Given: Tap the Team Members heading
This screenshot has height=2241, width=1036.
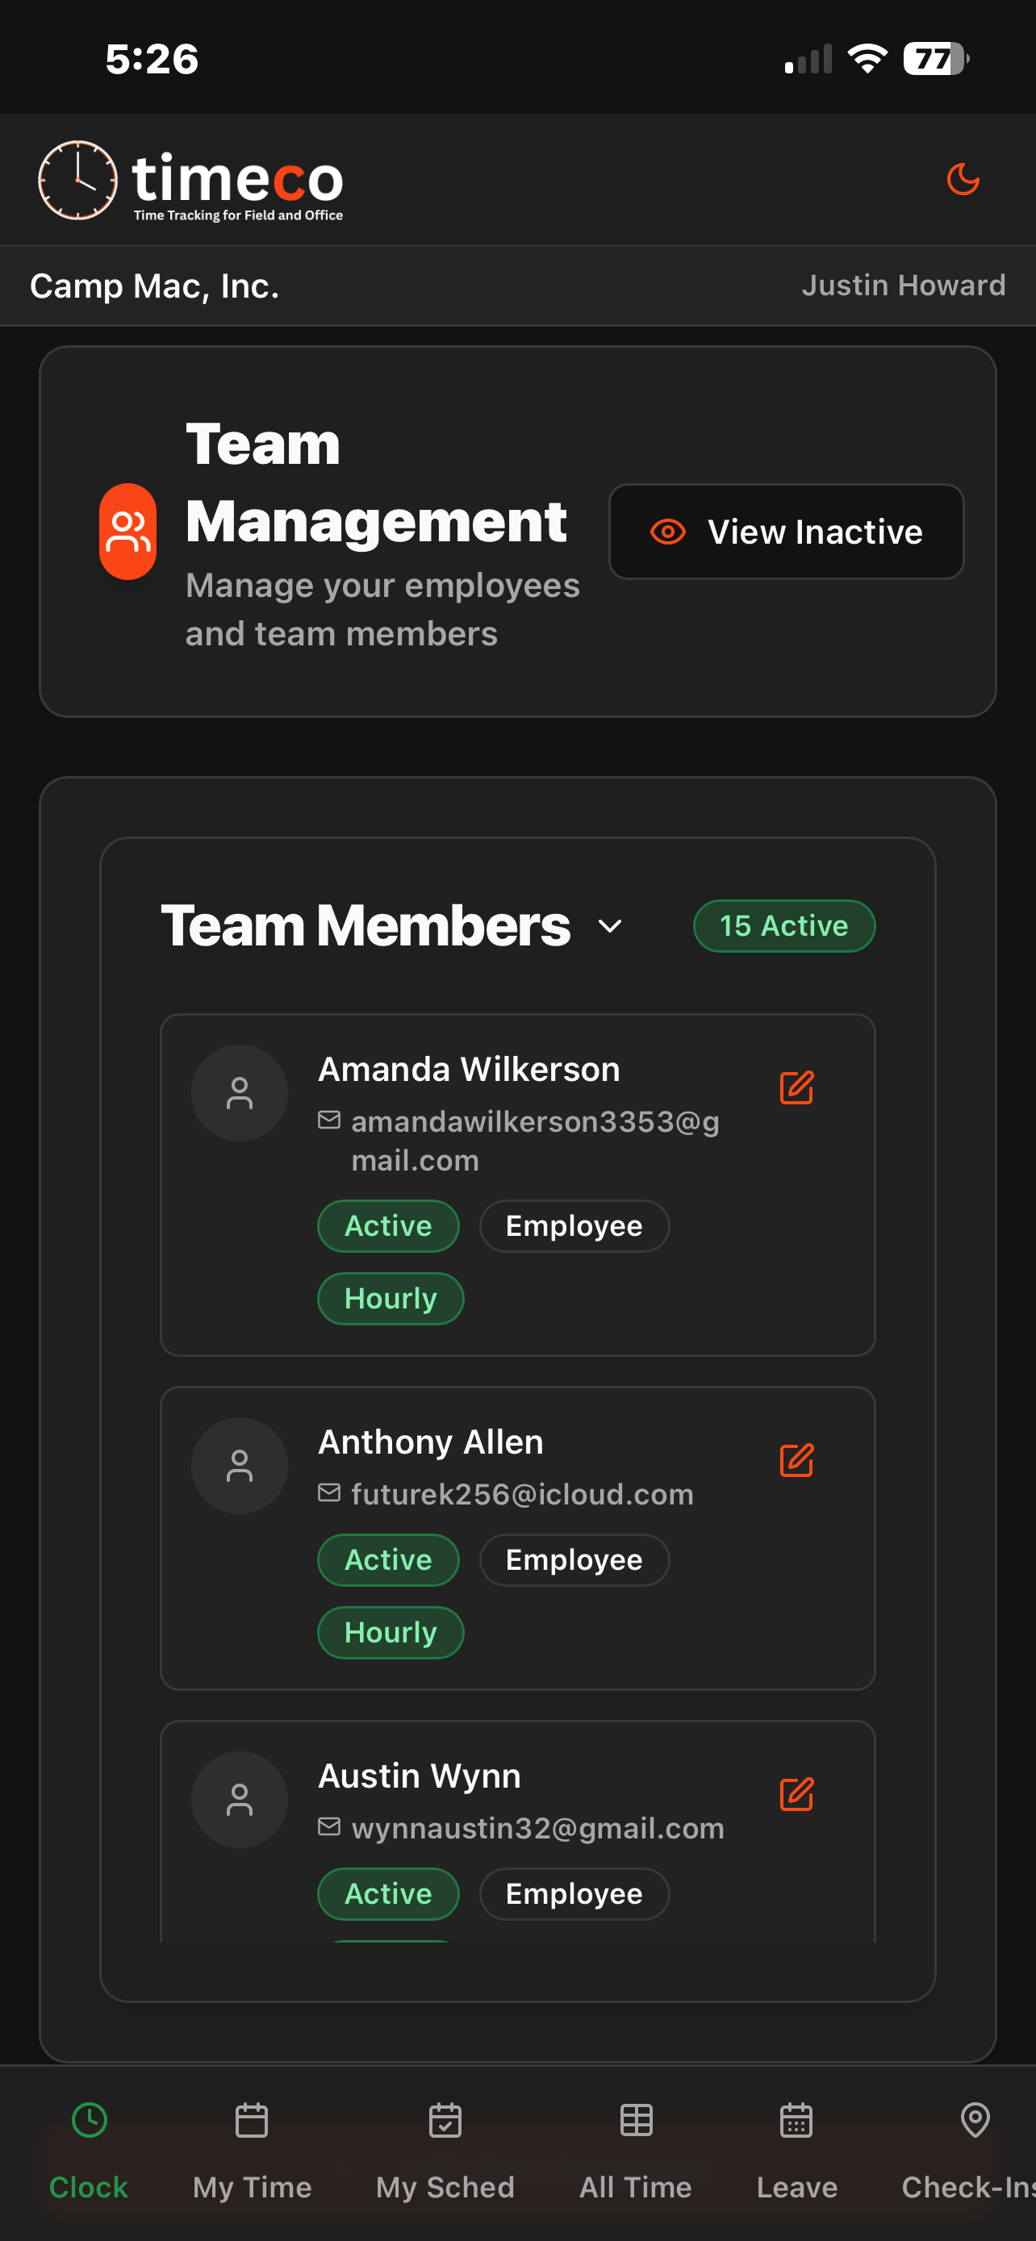Looking at the screenshot, I should [x=366, y=925].
